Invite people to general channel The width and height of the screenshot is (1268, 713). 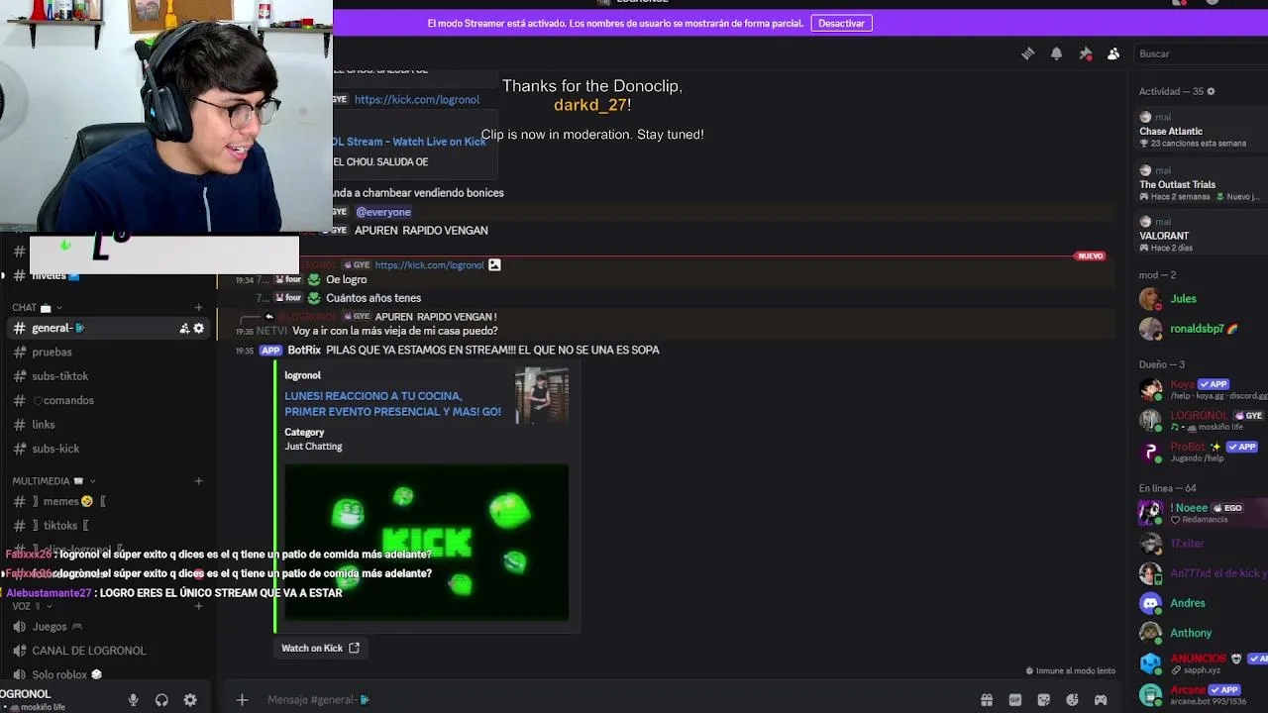pyautogui.click(x=184, y=328)
